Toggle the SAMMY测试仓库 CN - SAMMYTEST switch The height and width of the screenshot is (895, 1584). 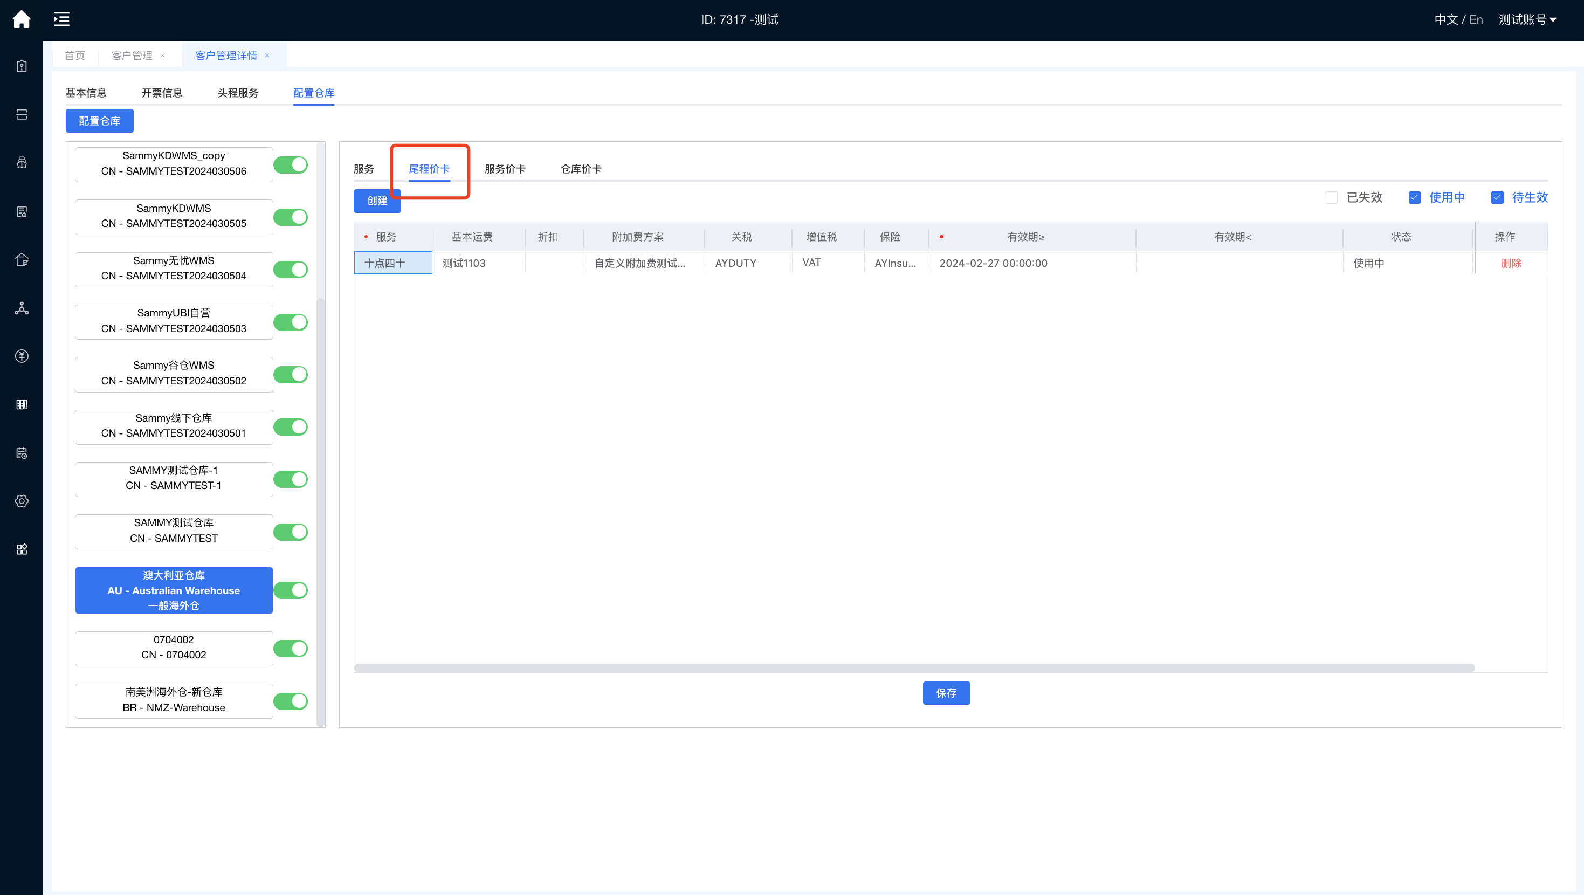point(290,532)
